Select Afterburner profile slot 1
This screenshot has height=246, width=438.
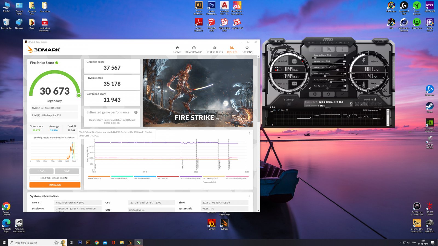coord(357,104)
